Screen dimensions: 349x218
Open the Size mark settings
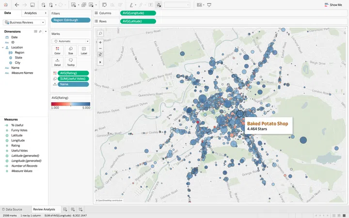tap(71, 50)
